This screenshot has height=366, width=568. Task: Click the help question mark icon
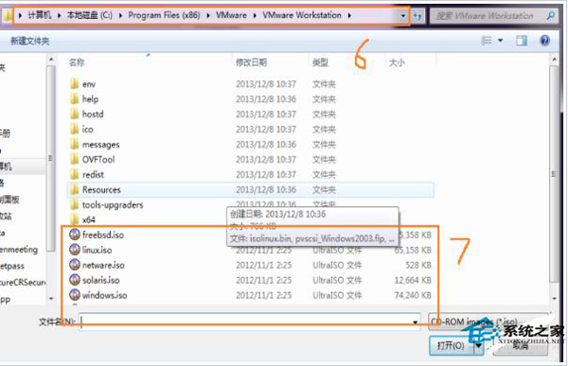(544, 41)
